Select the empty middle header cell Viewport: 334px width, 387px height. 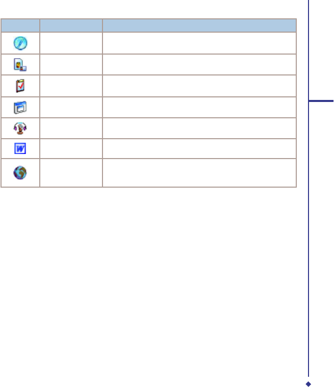click(x=71, y=25)
